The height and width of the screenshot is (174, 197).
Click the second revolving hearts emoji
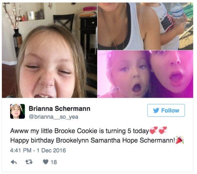pos(163,130)
